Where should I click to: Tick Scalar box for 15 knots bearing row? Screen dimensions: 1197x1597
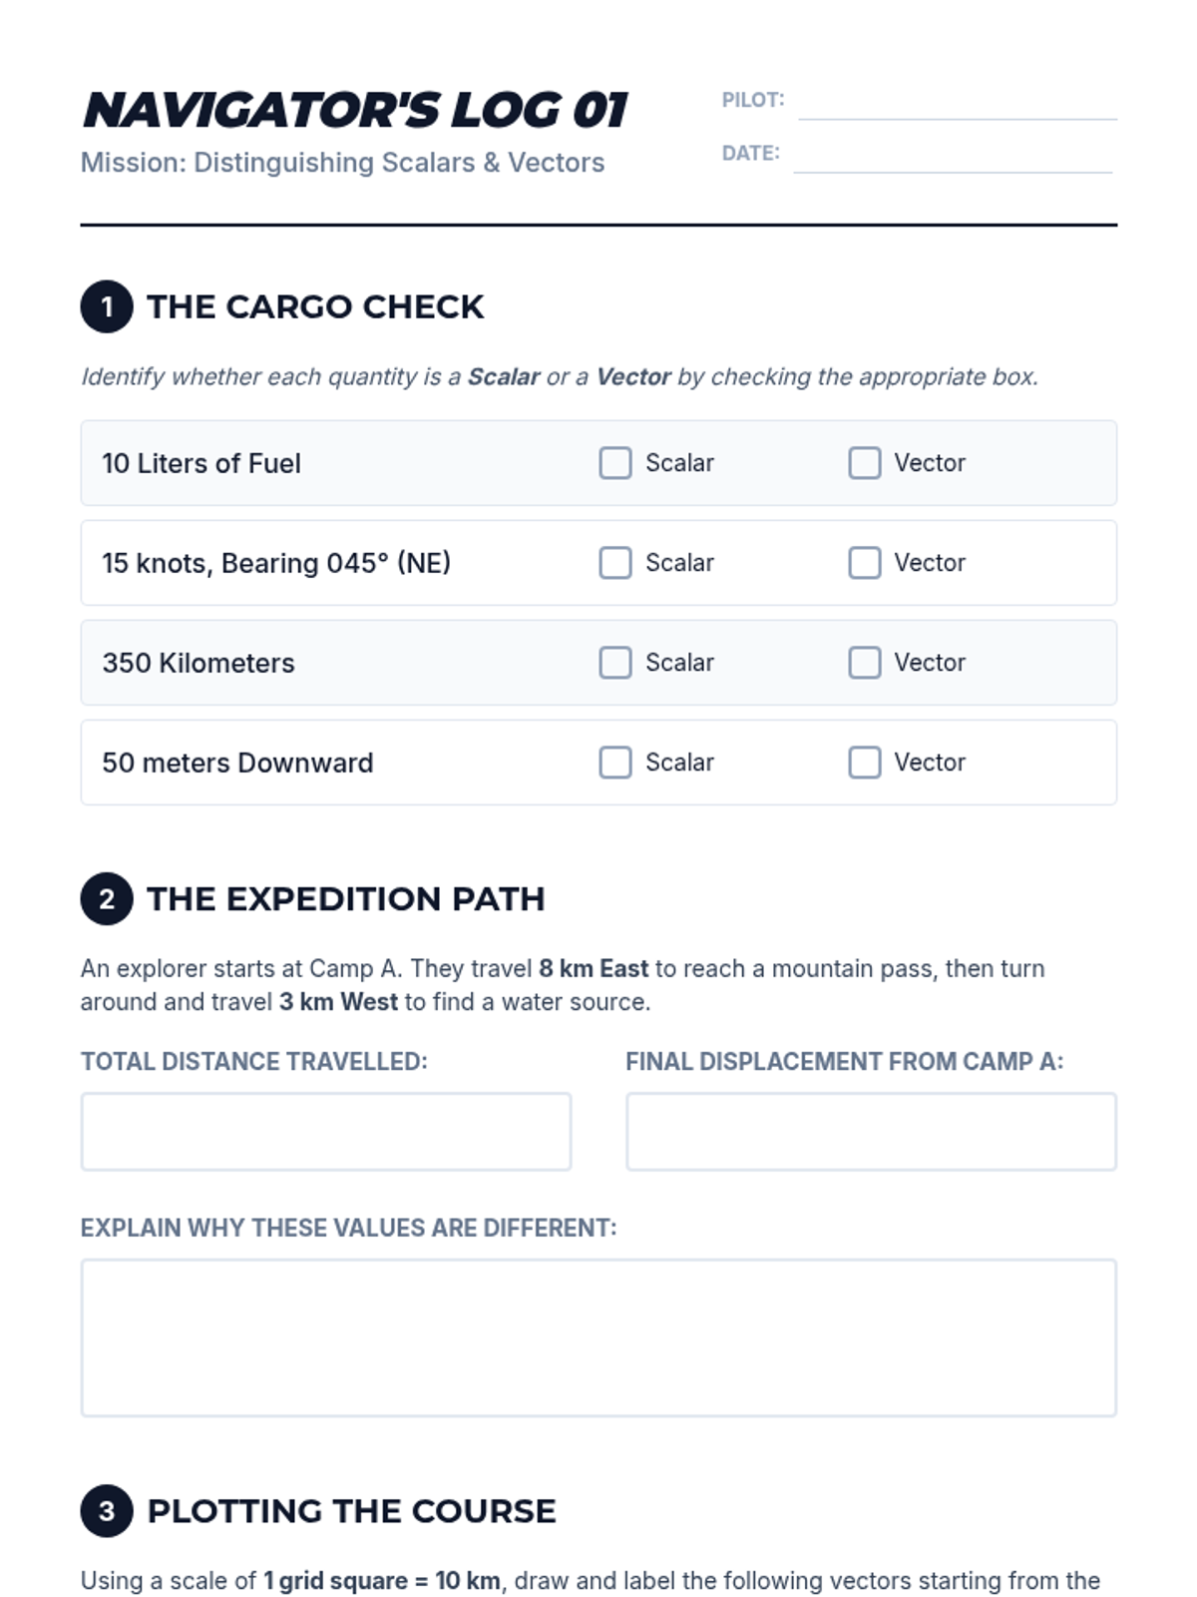(x=615, y=563)
